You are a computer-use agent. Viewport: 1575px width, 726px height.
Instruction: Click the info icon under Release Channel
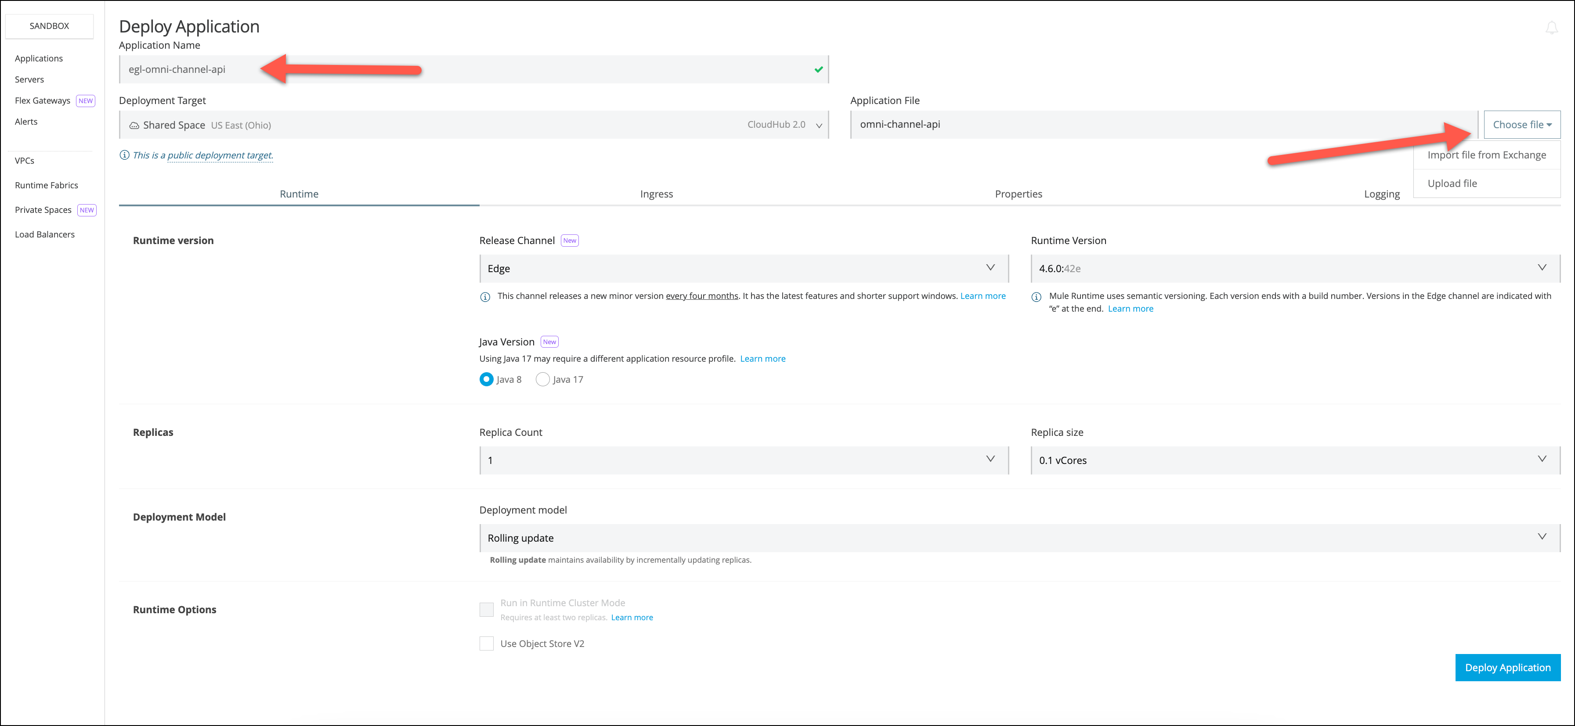point(485,297)
